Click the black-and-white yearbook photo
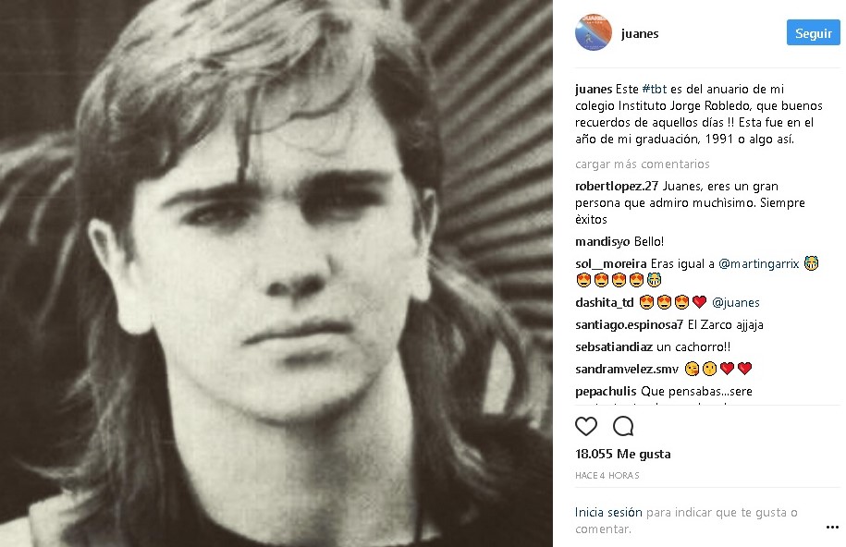Image resolution: width=846 pixels, height=547 pixels. click(x=276, y=273)
